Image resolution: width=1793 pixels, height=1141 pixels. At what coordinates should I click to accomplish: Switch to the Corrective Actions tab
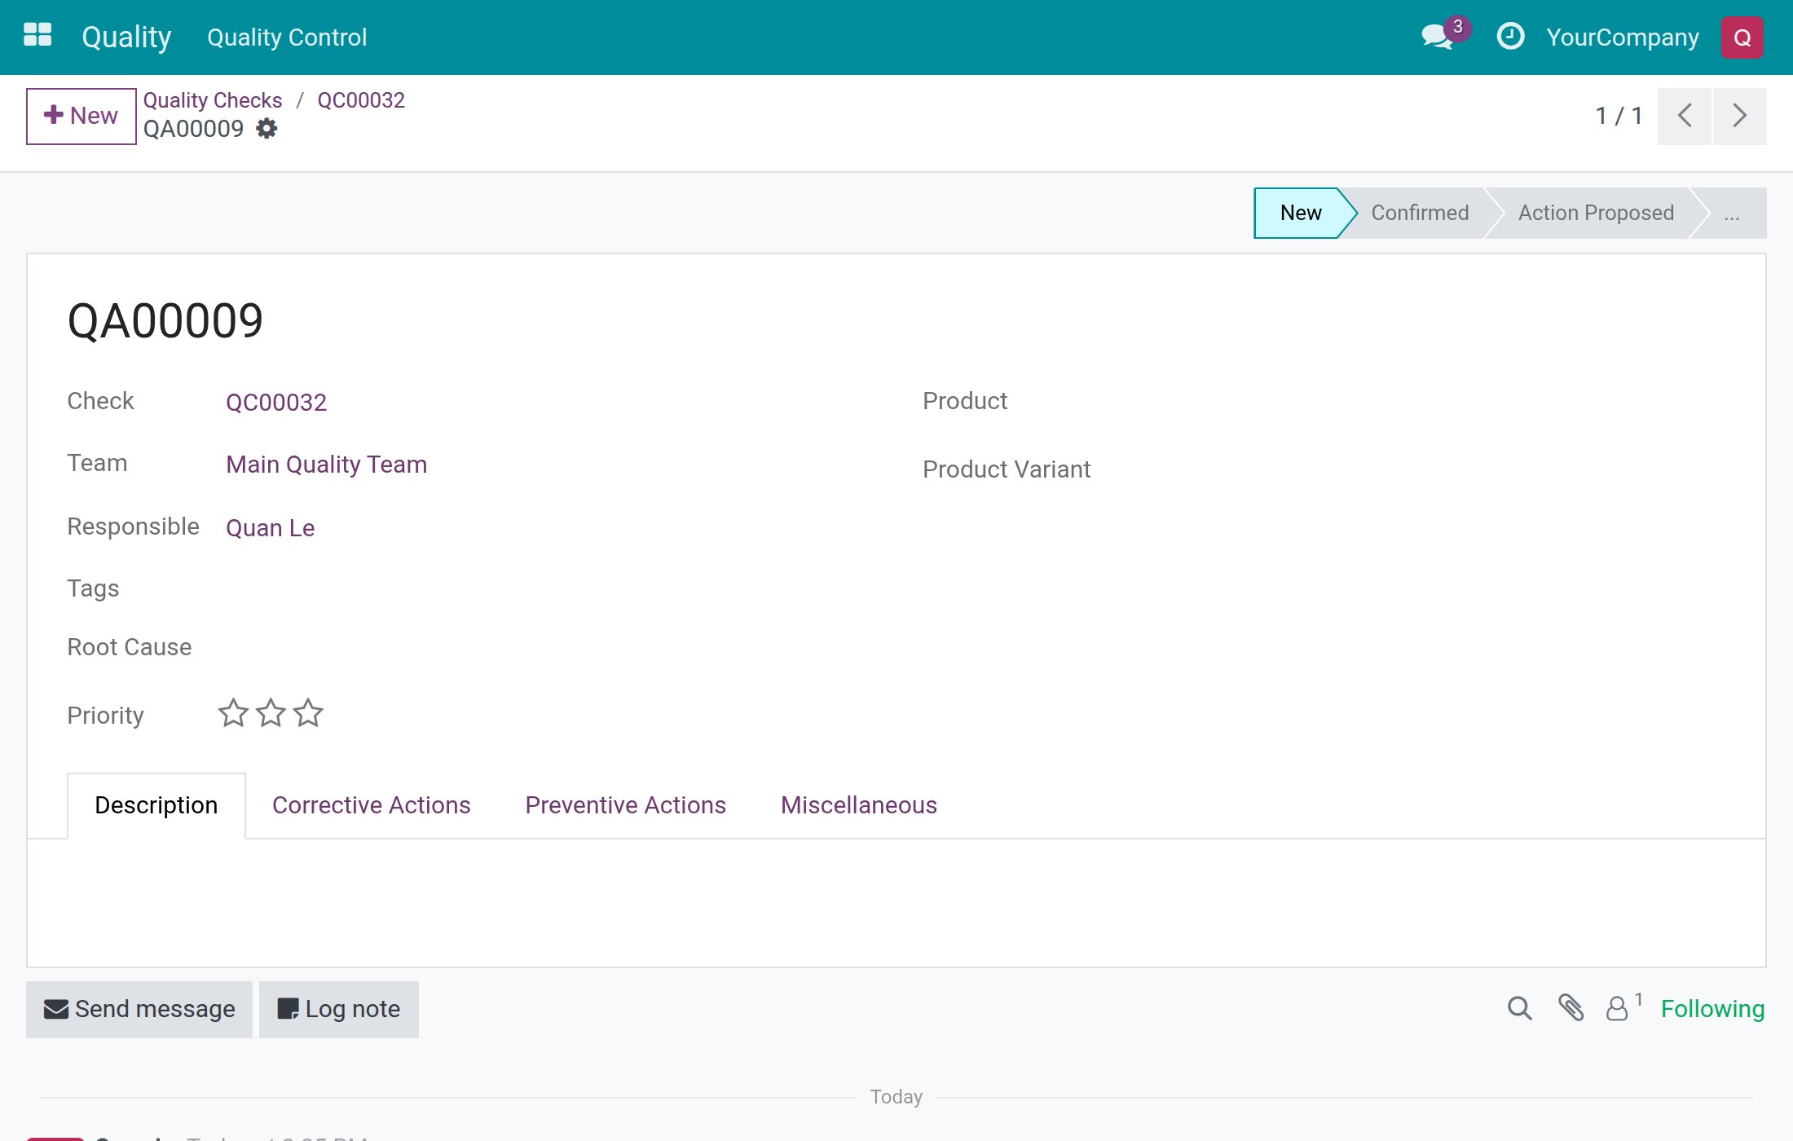(371, 805)
